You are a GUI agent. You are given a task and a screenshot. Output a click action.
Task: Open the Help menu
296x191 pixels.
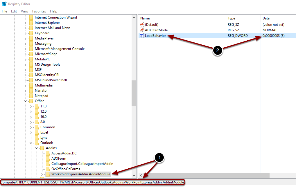(x=54, y=11)
